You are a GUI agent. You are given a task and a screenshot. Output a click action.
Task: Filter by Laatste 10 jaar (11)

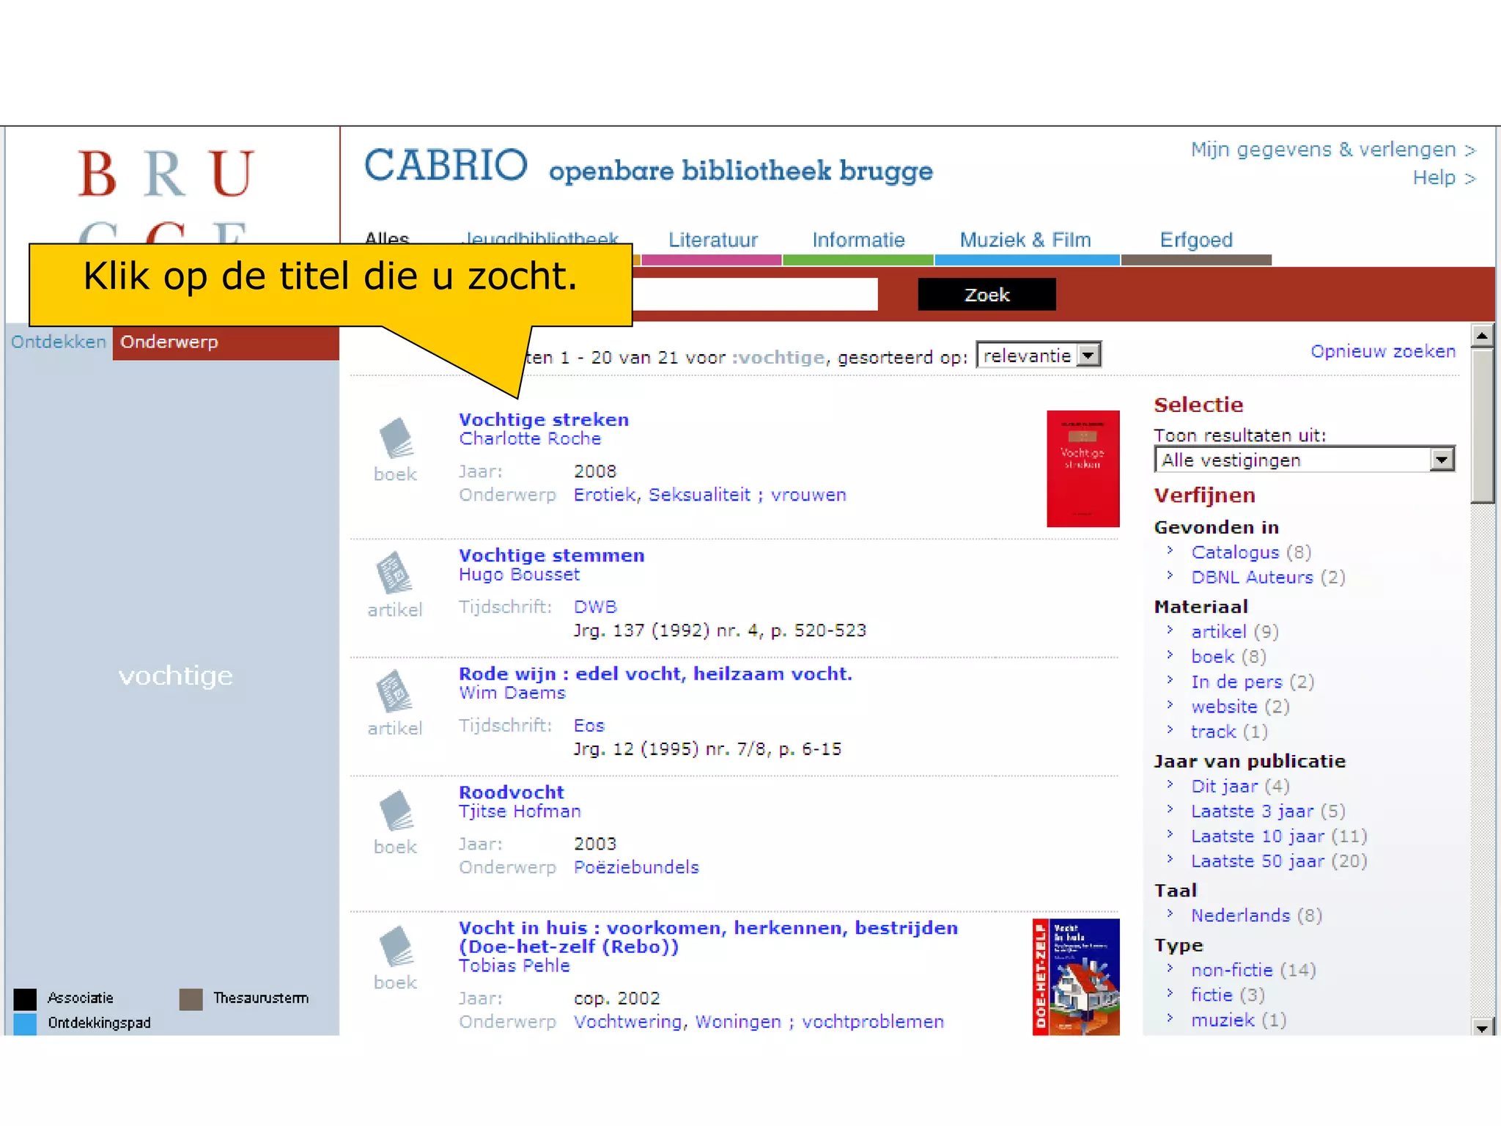(1279, 836)
